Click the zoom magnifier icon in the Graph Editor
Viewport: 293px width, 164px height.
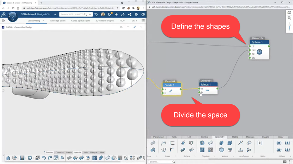point(289,18)
